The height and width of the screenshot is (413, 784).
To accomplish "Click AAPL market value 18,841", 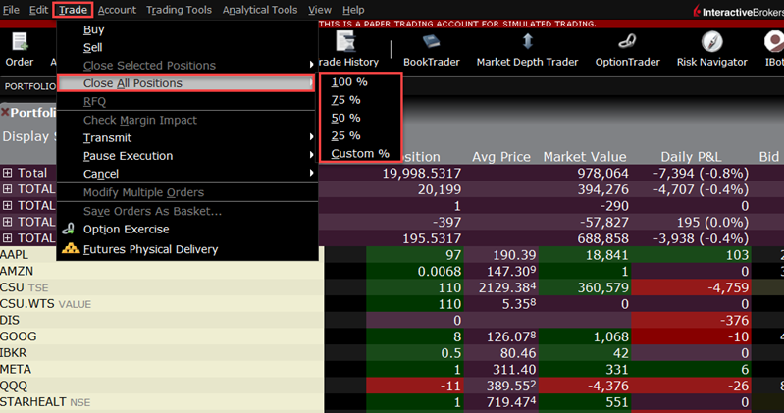I will [x=606, y=255].
